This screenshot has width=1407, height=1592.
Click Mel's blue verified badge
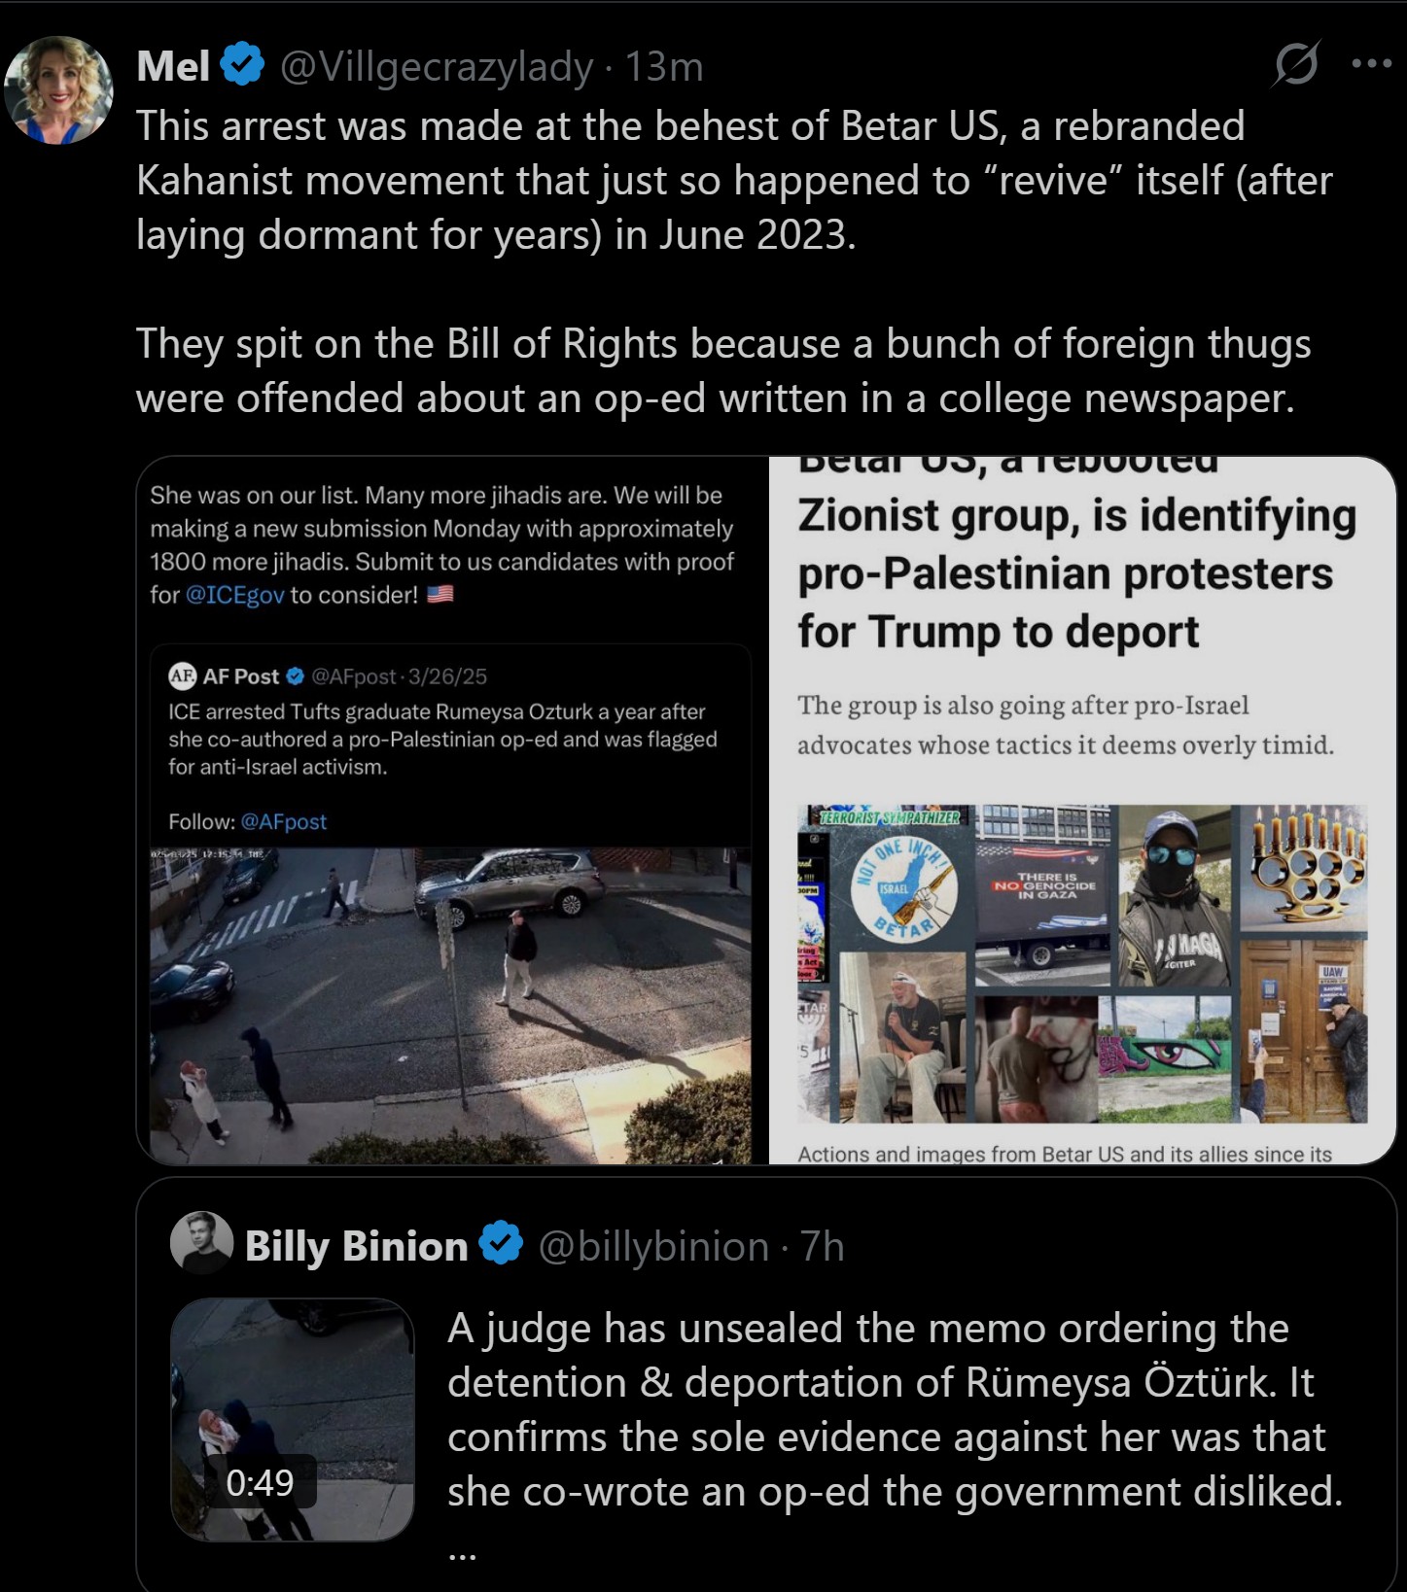pos(242,65)
